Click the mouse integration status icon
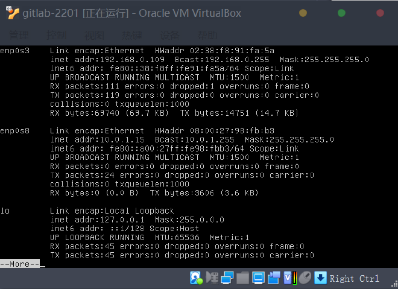Viewport: 398px width, 289px height. click(305, 278)
